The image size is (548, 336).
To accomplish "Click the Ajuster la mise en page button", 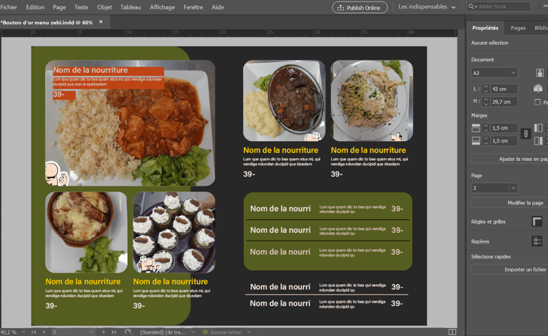I will click(x=509, y=159).
